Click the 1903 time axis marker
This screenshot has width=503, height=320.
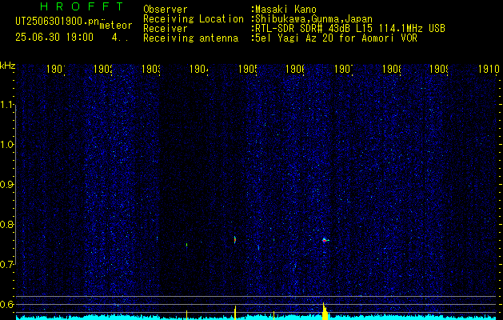tap(151, 69)
